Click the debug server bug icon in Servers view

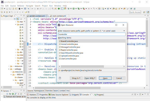tap(10, 94)
